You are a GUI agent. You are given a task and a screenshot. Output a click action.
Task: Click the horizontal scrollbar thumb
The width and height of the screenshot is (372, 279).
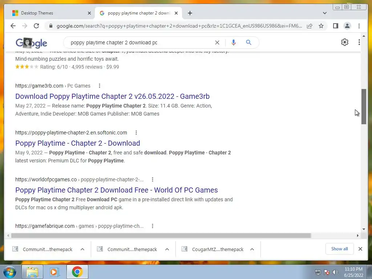tap(161, 235)
